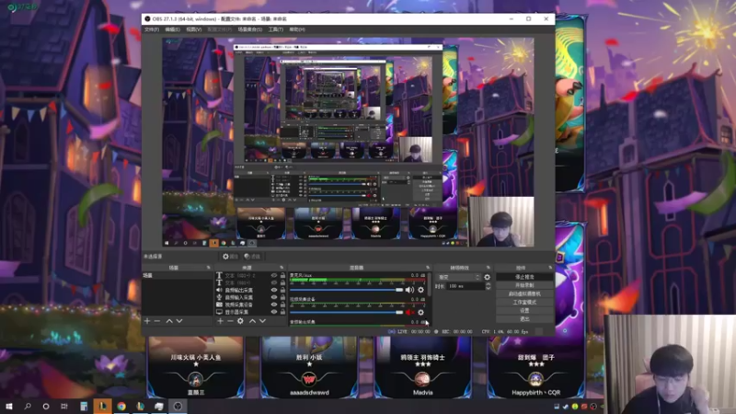This screenshot has width=736, height=414.
Task: Open Windows Start menu
Action: tap(9, 407)
